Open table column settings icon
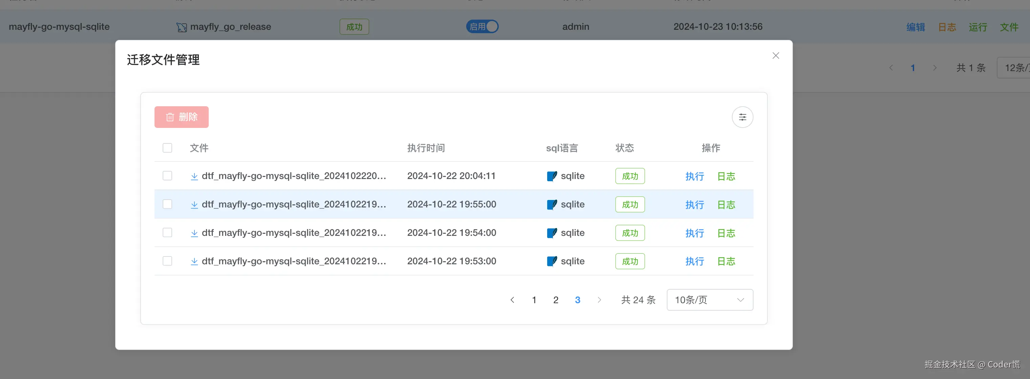 tap(742, 117)
